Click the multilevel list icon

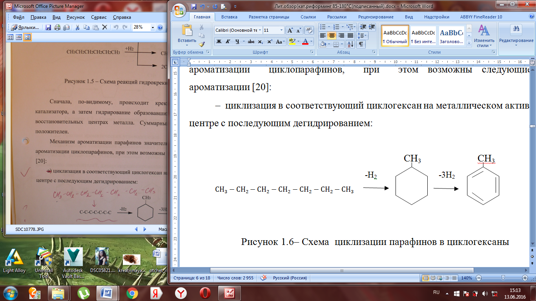(x=350, y=27)
